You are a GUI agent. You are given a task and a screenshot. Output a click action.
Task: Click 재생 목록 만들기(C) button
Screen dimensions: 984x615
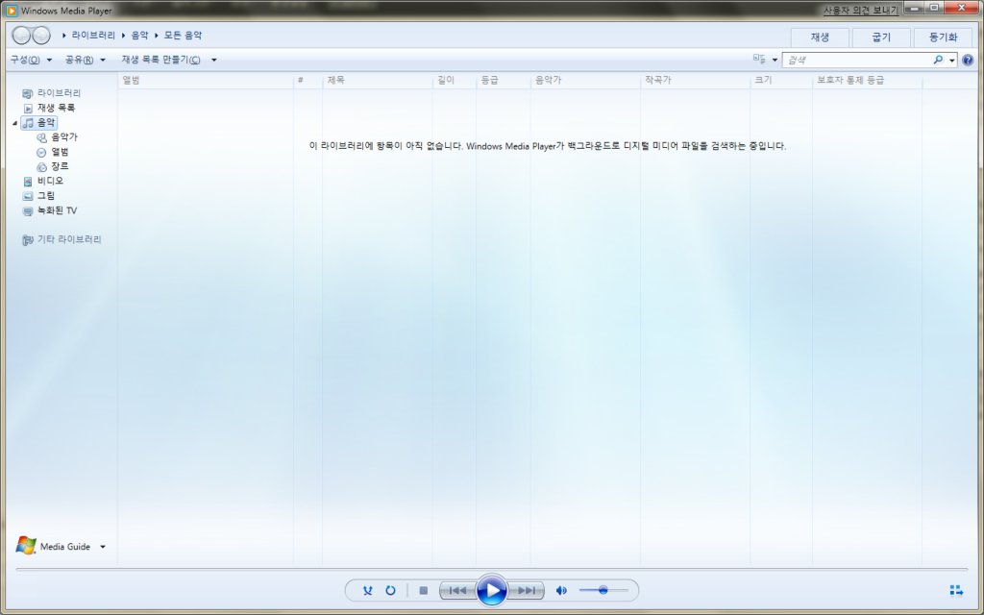point(161,60)
